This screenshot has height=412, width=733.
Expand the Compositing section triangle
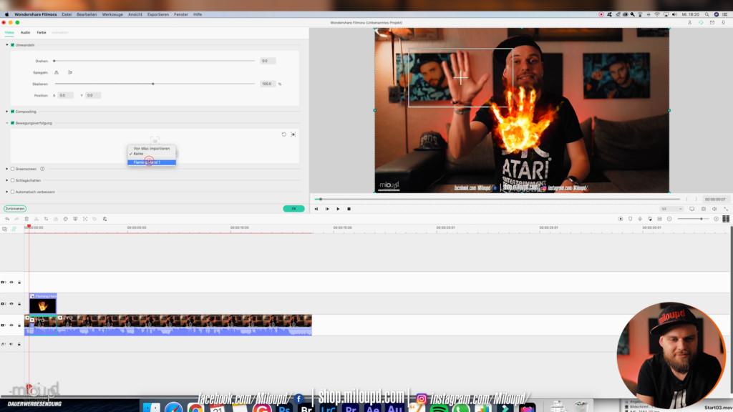[x=7, y=112]
